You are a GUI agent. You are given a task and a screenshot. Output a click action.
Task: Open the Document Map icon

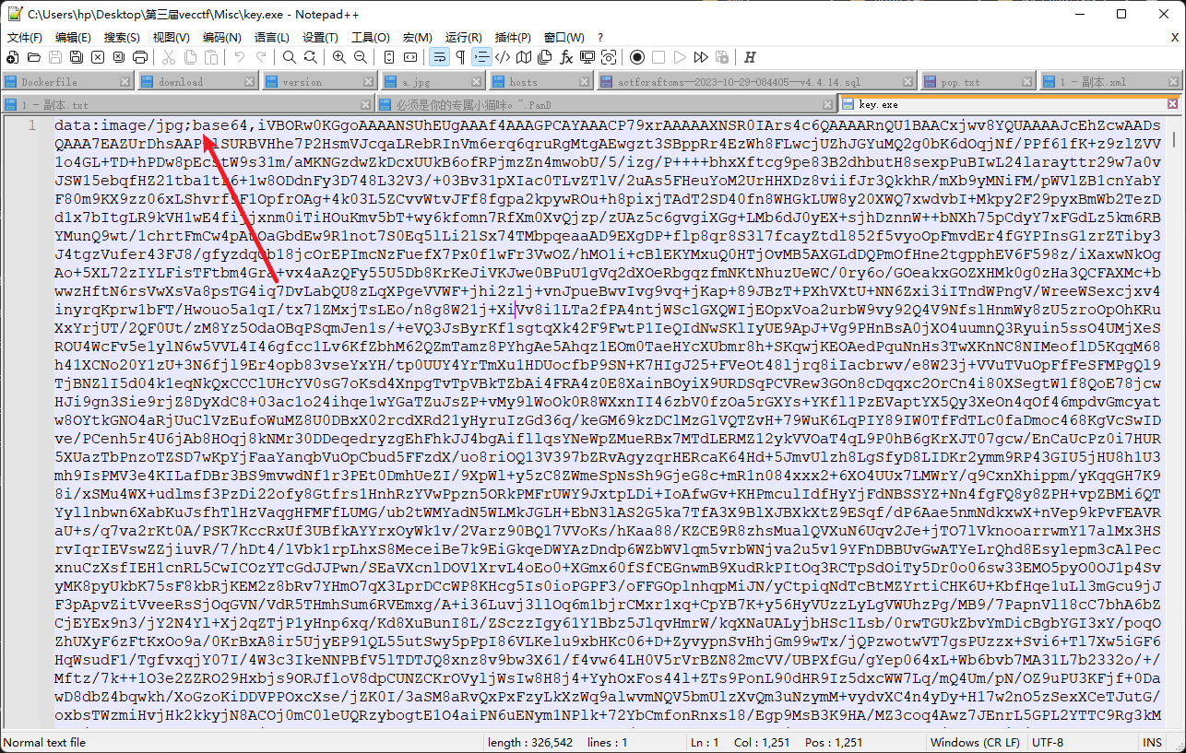click(523, 56)
